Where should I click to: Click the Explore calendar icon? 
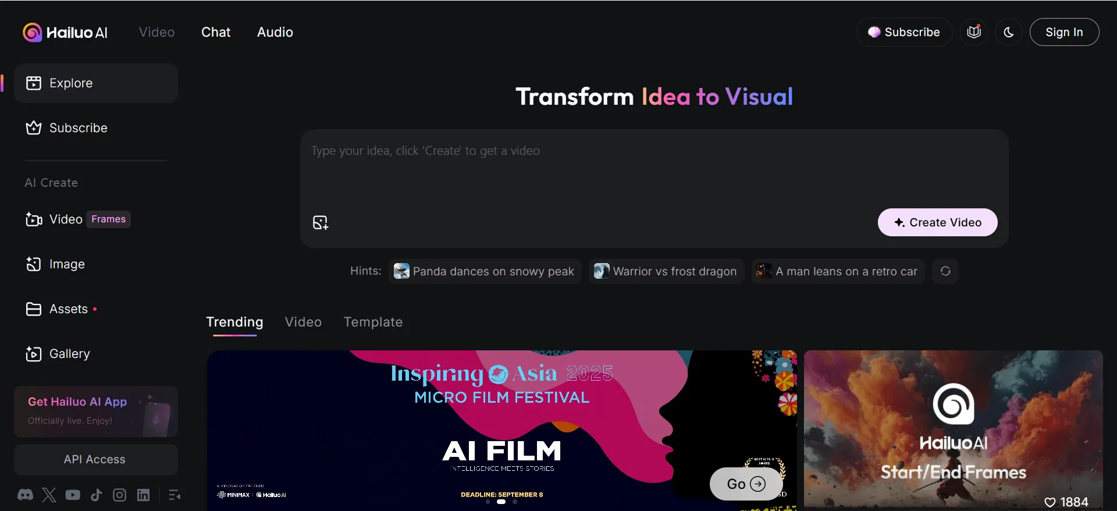34,83
